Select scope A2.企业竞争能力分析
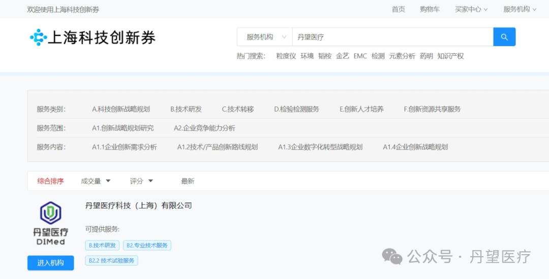The height and width of the screenshot is (279, 549). click(204, 128)
